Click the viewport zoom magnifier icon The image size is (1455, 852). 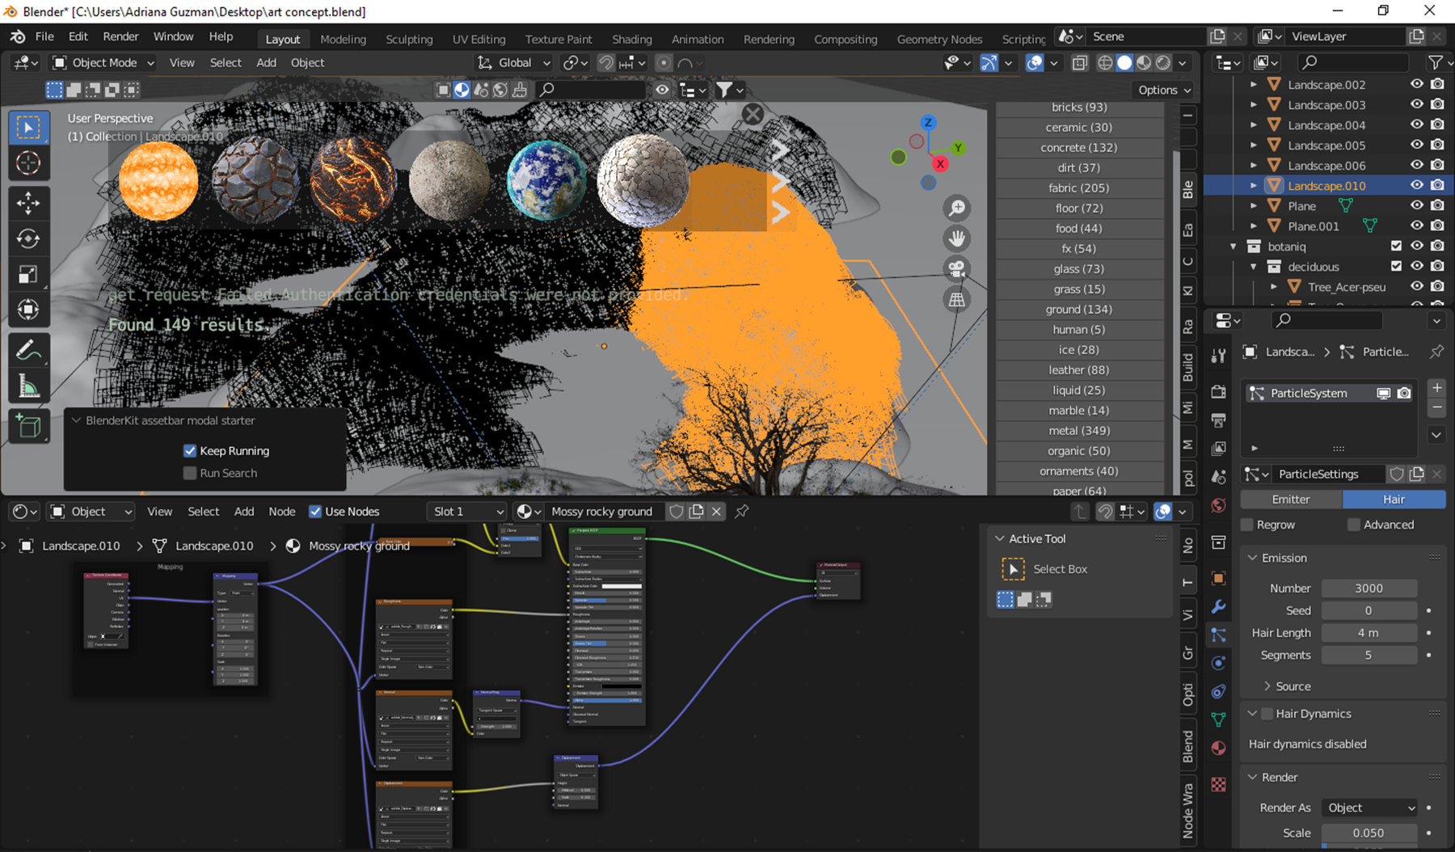click(x=957, y=209)
